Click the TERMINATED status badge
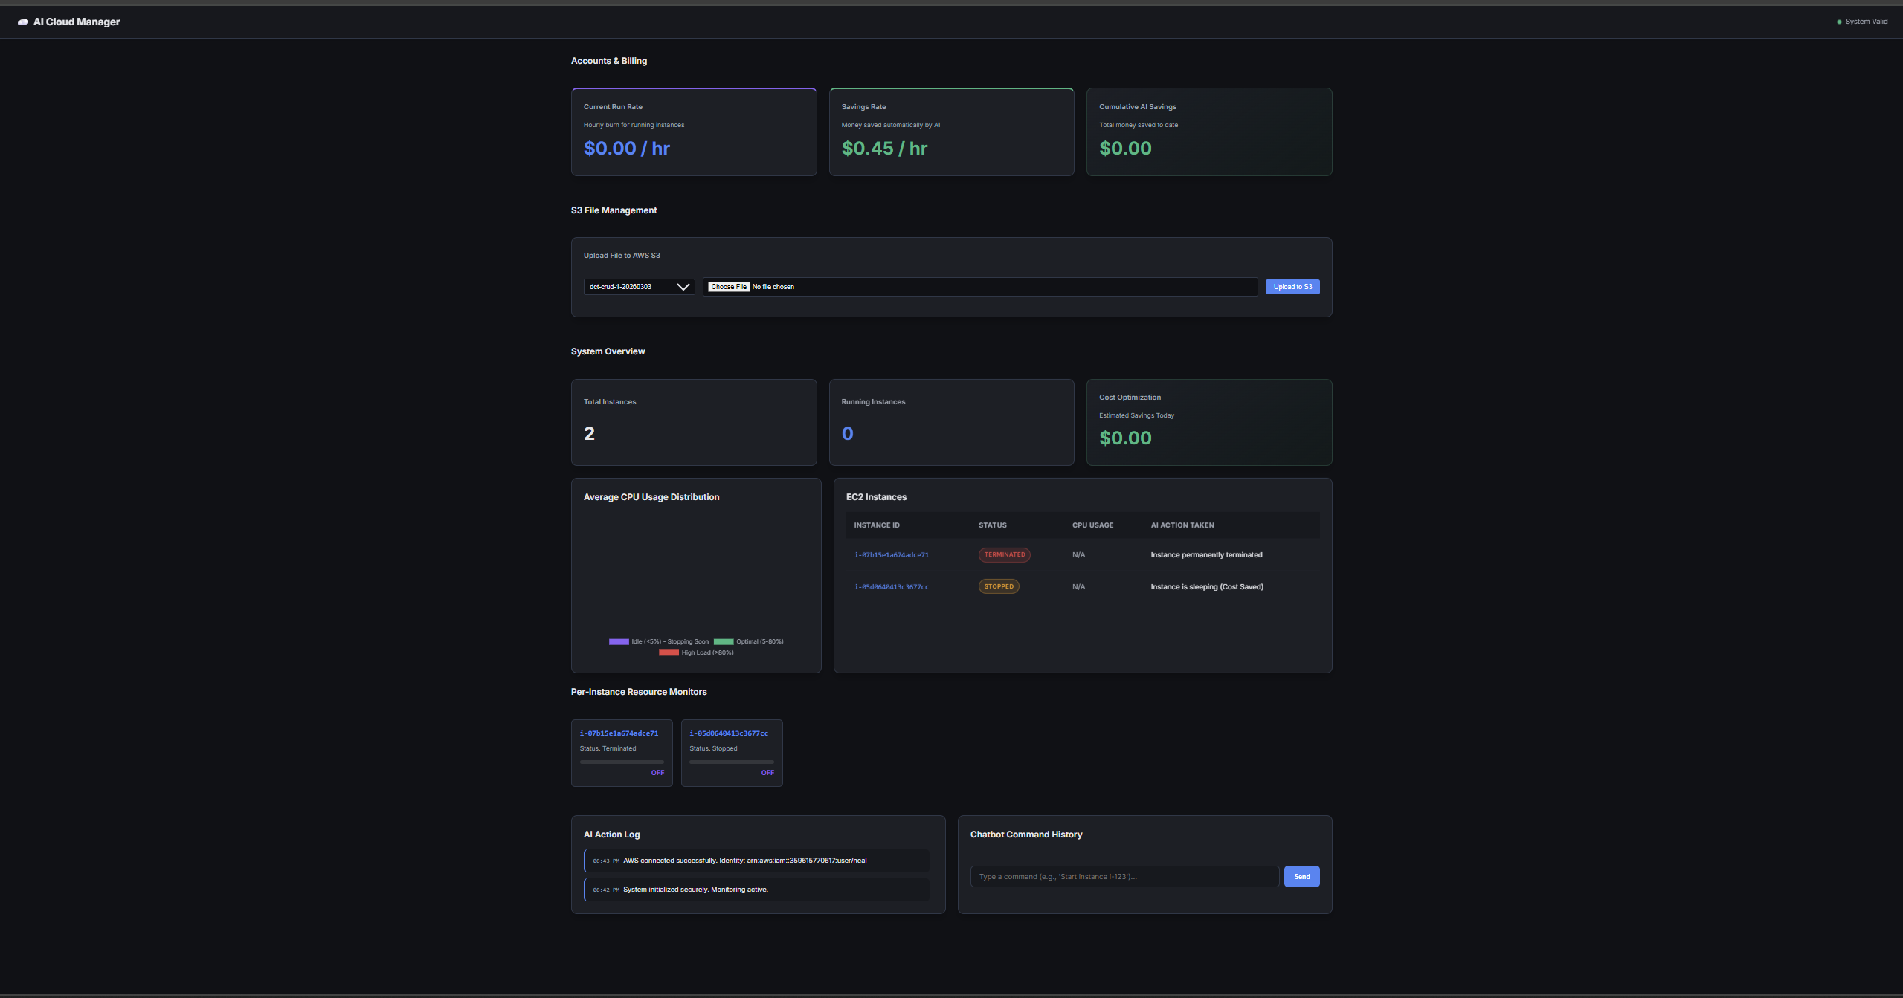This screenshot has height=998, width=1903. tap(1004, 555)
